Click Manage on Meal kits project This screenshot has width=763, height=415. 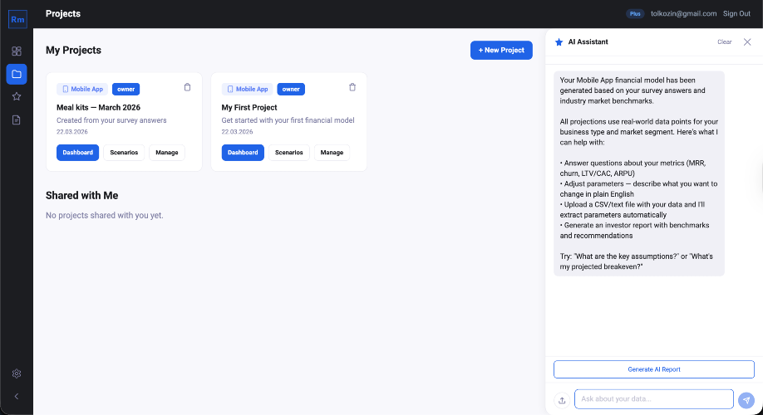coord(166,153)
